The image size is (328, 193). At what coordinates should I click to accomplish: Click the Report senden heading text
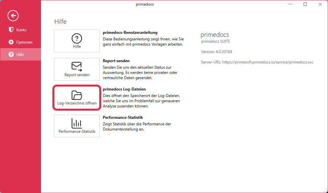coord(116,61)
